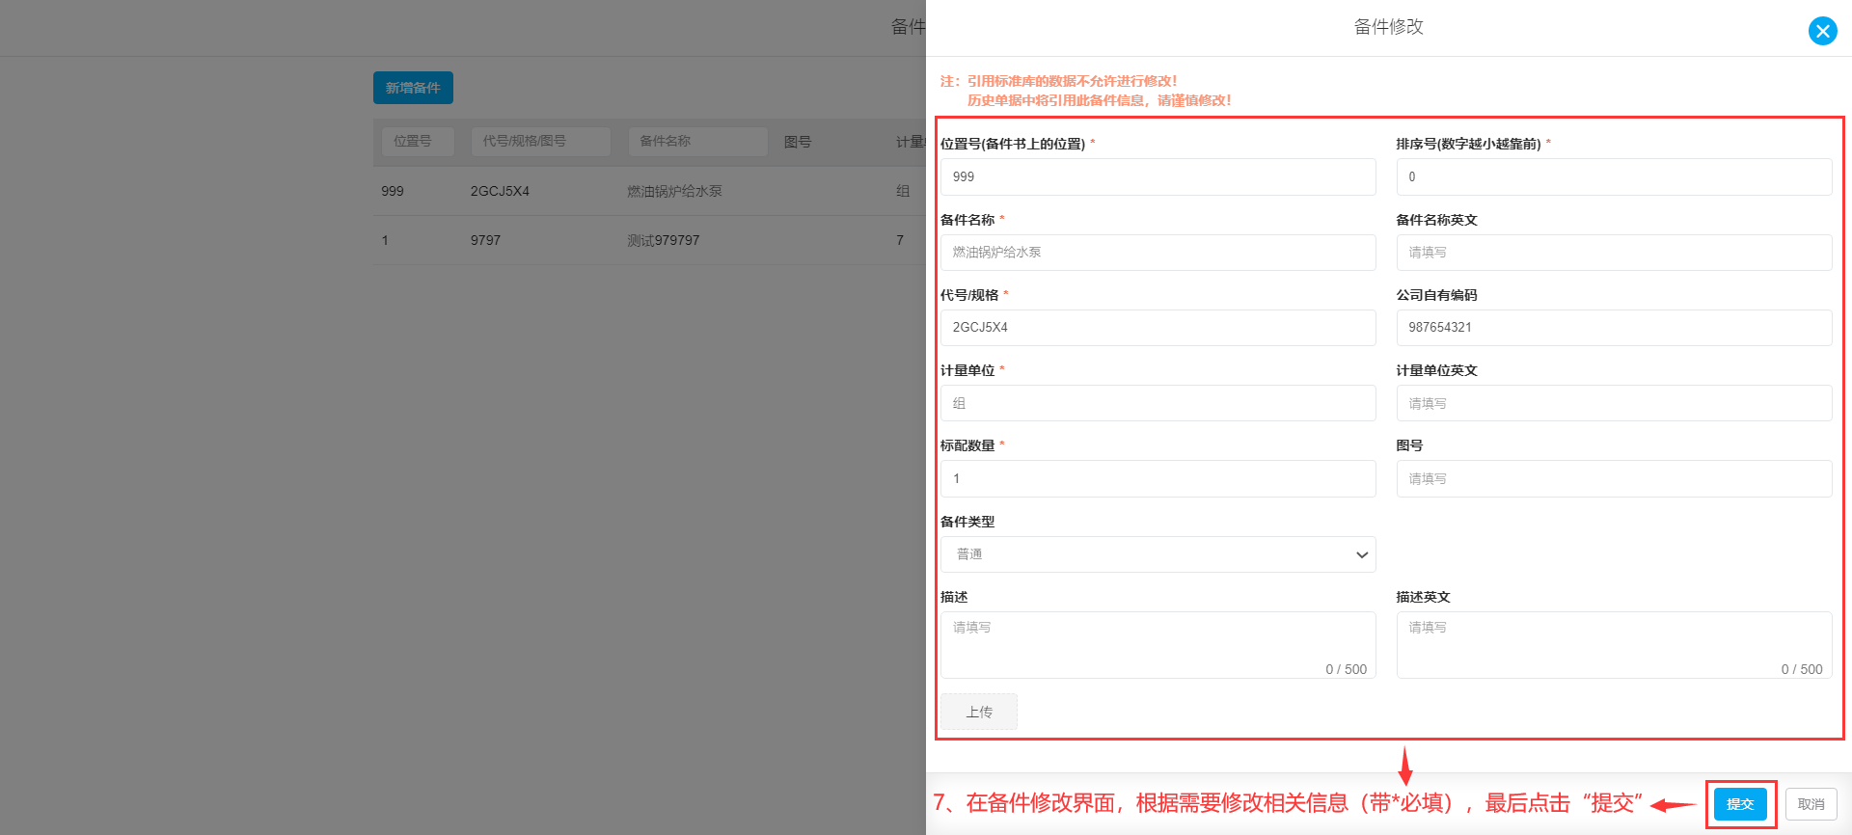
Task: Click the 描述英文 character counter 0 / 500
Action: click(x=1802, y=669)
